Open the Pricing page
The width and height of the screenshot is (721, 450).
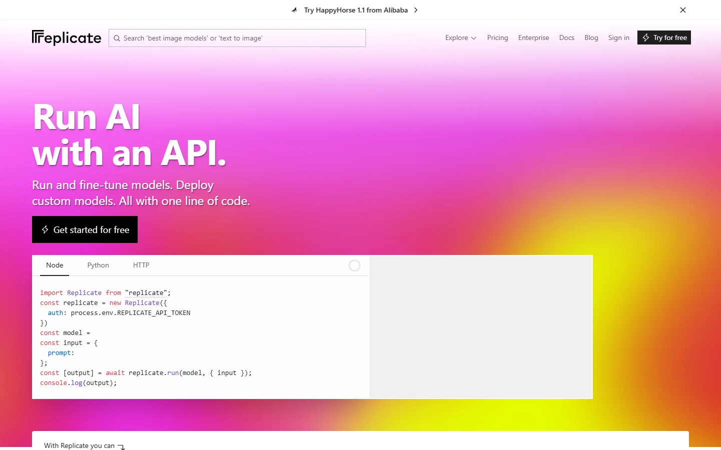point(498,37)
